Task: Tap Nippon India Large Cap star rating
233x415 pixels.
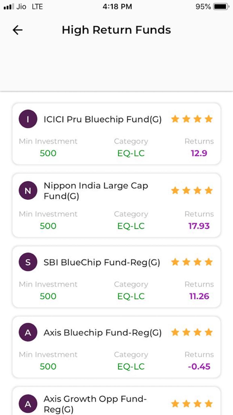Action: (x=192, y=190)
